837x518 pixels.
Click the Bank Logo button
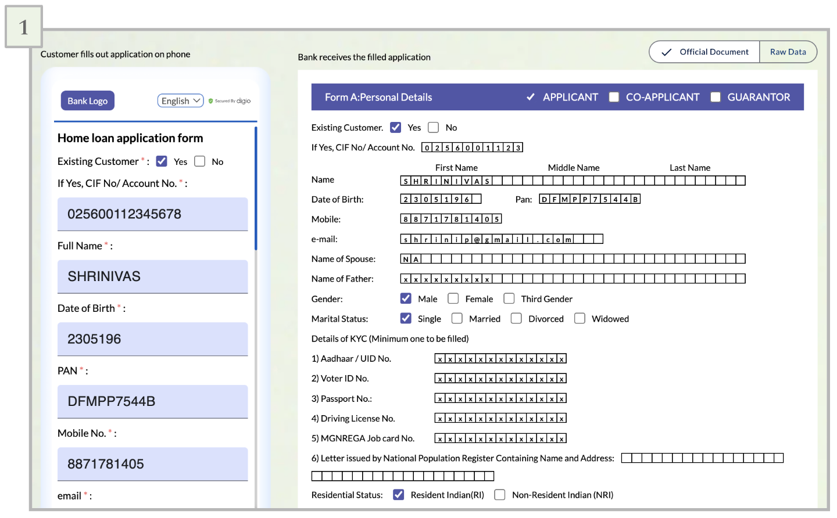point(87,101)
